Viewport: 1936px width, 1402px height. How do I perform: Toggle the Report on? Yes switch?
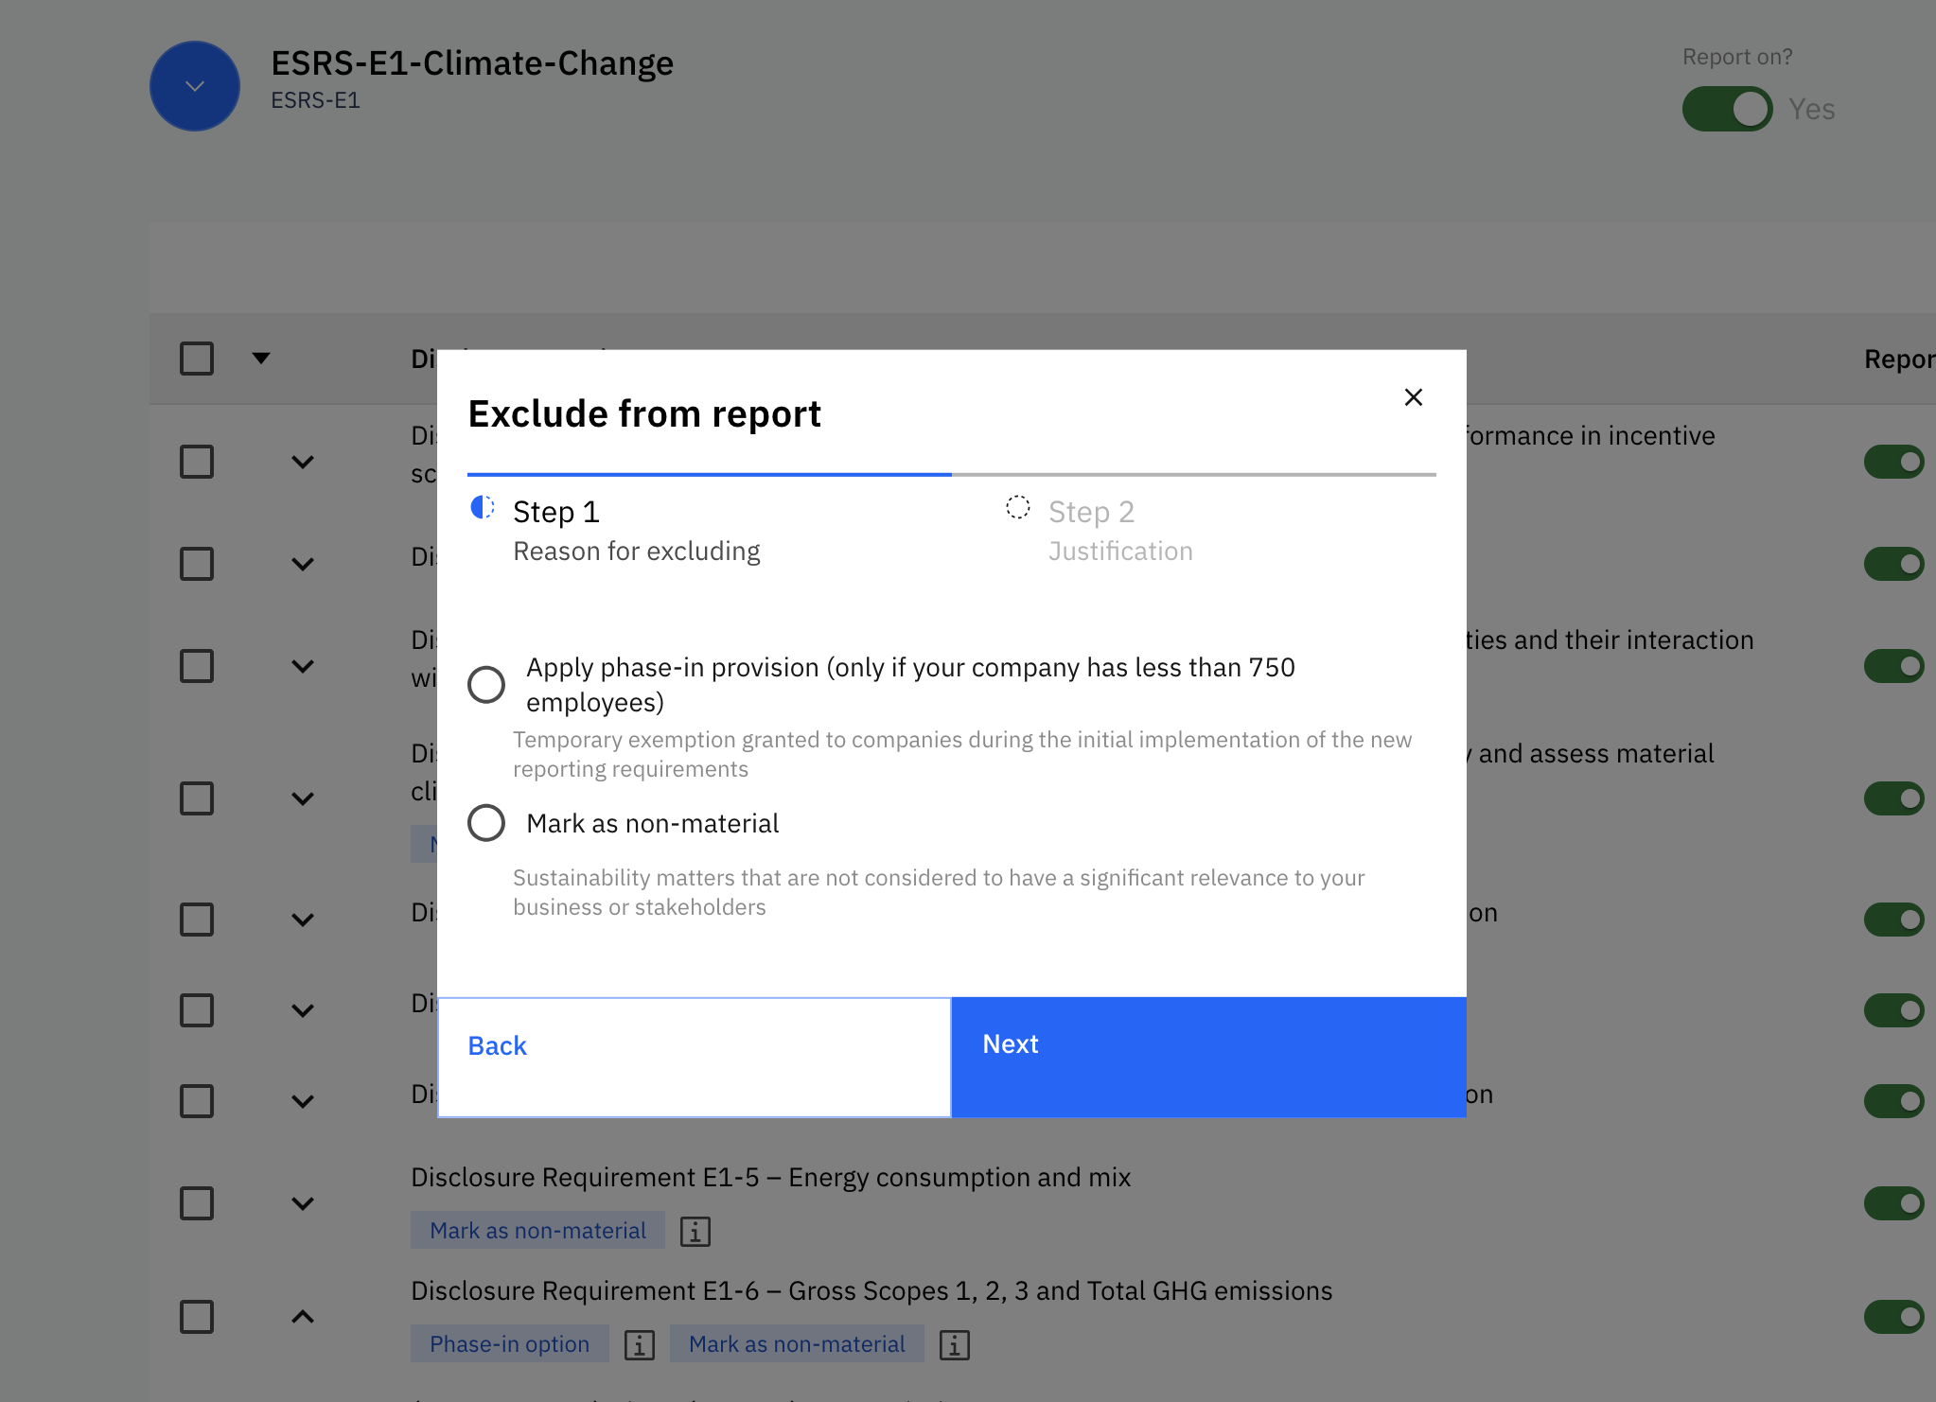1727,109
